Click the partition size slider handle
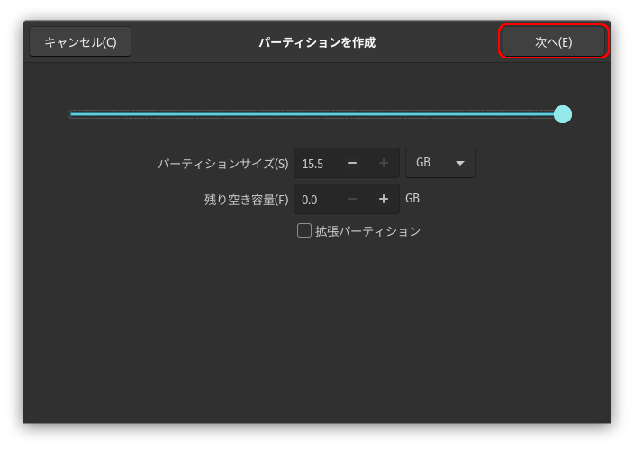 pos(563,114)
